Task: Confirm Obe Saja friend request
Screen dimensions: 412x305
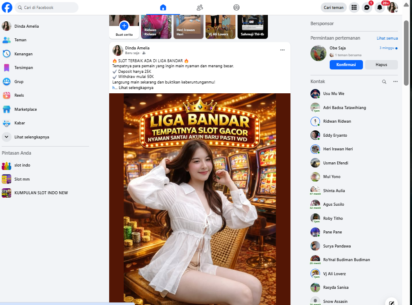Action: pos(346,65)
